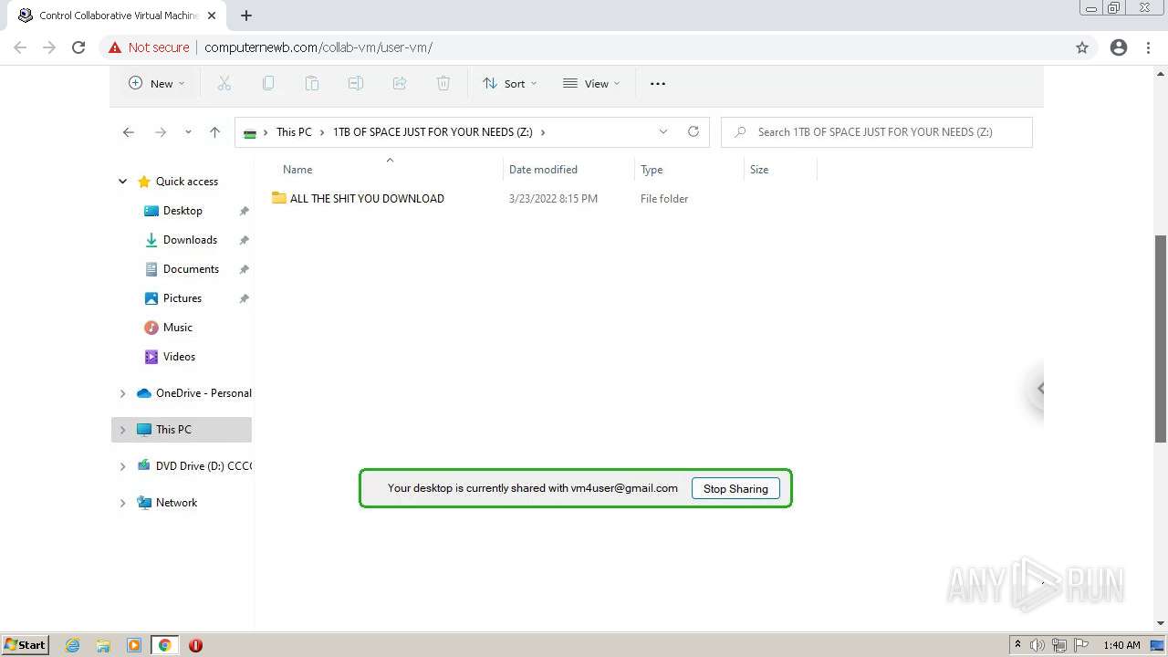The image size is (1168, 657).
Task: Click the Delete trash icon
Action: [x=443, y=83]
